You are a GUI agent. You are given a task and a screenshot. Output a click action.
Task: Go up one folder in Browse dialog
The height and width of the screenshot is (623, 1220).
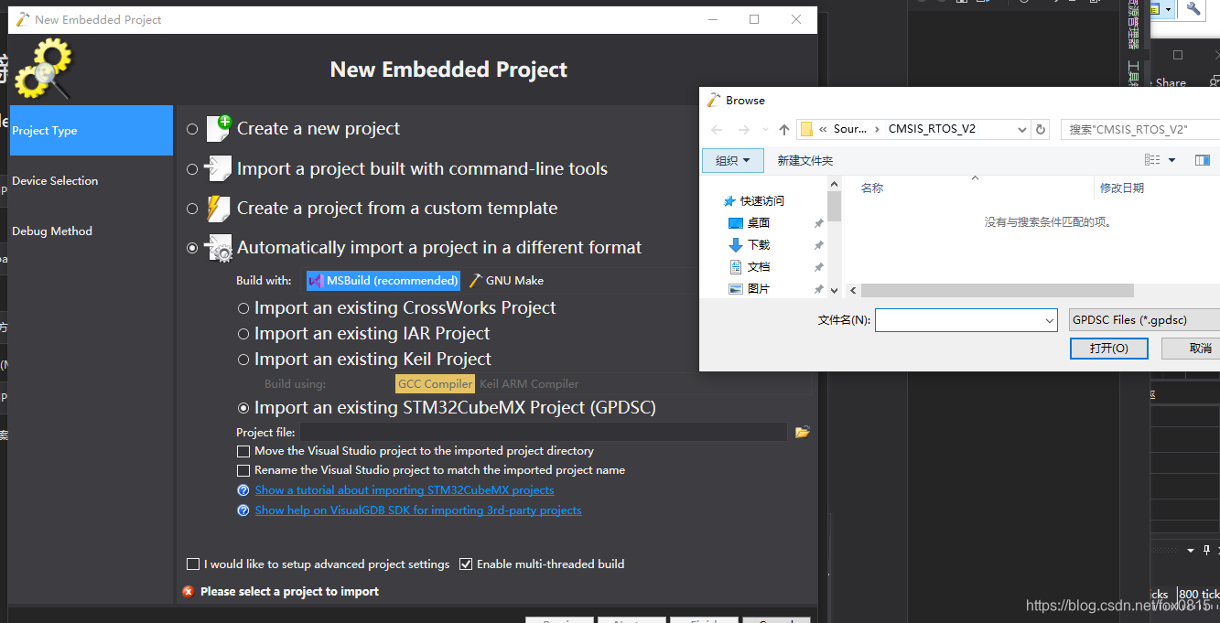tap(784, 129)
